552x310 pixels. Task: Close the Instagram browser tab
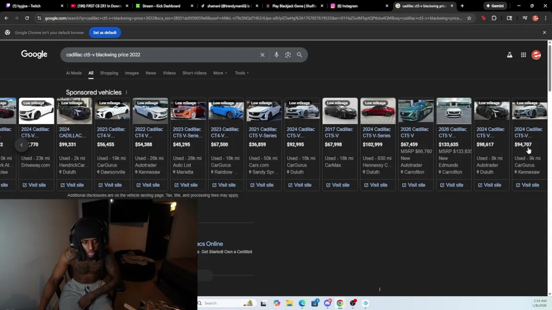(x=387, y=6)
